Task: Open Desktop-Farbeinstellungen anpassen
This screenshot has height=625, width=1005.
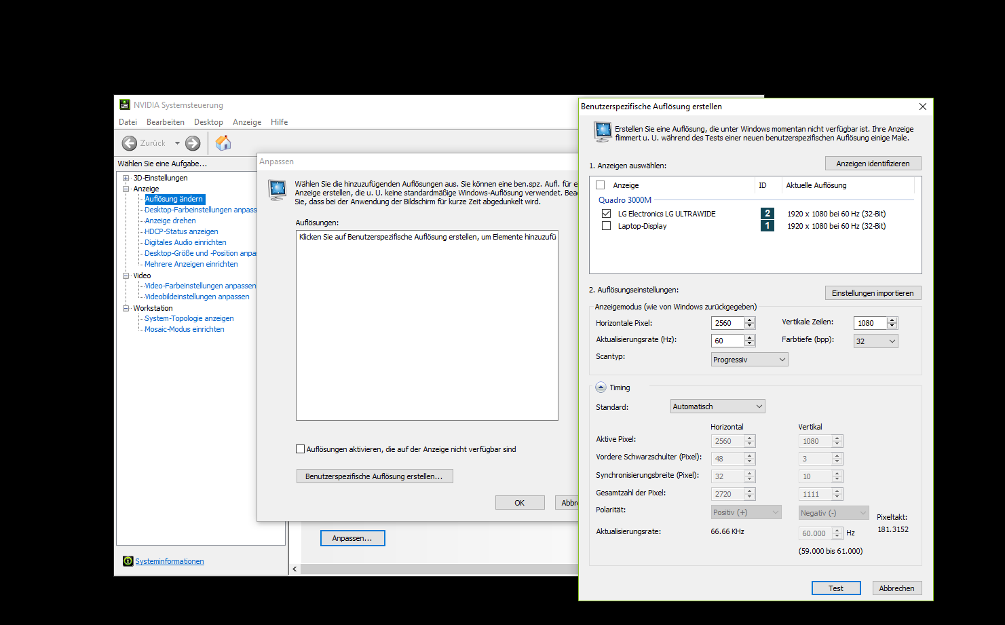Action: point(201,210)
